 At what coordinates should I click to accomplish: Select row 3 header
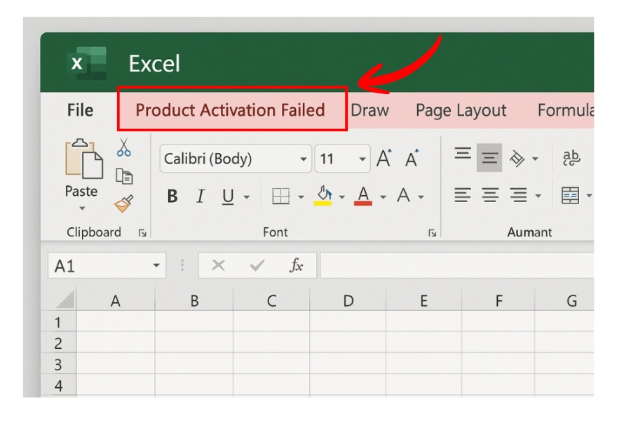(58, 364)
